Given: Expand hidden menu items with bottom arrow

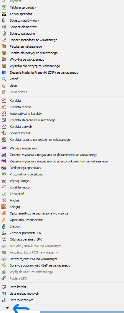Looking at the screenshot, I should coord(7,308).
